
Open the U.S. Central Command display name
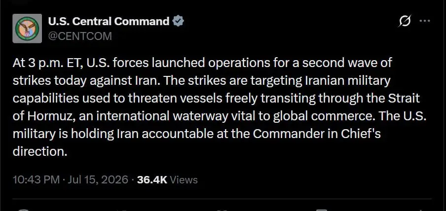click(x=109, y=21)
